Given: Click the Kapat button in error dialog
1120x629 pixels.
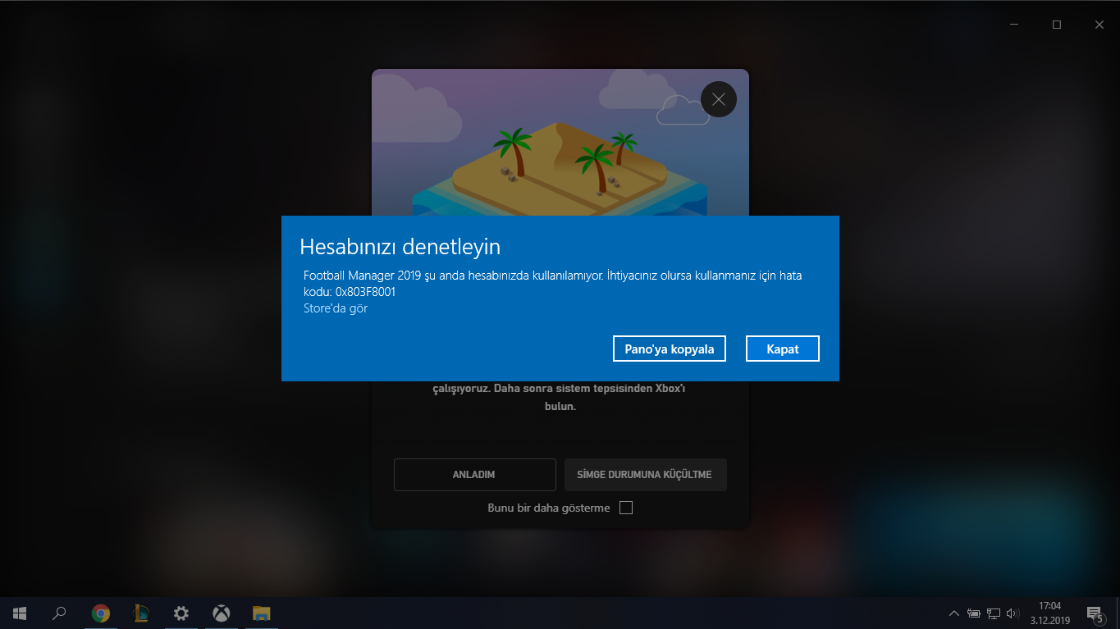Looking at the screenshot, I should pos(783,349).
